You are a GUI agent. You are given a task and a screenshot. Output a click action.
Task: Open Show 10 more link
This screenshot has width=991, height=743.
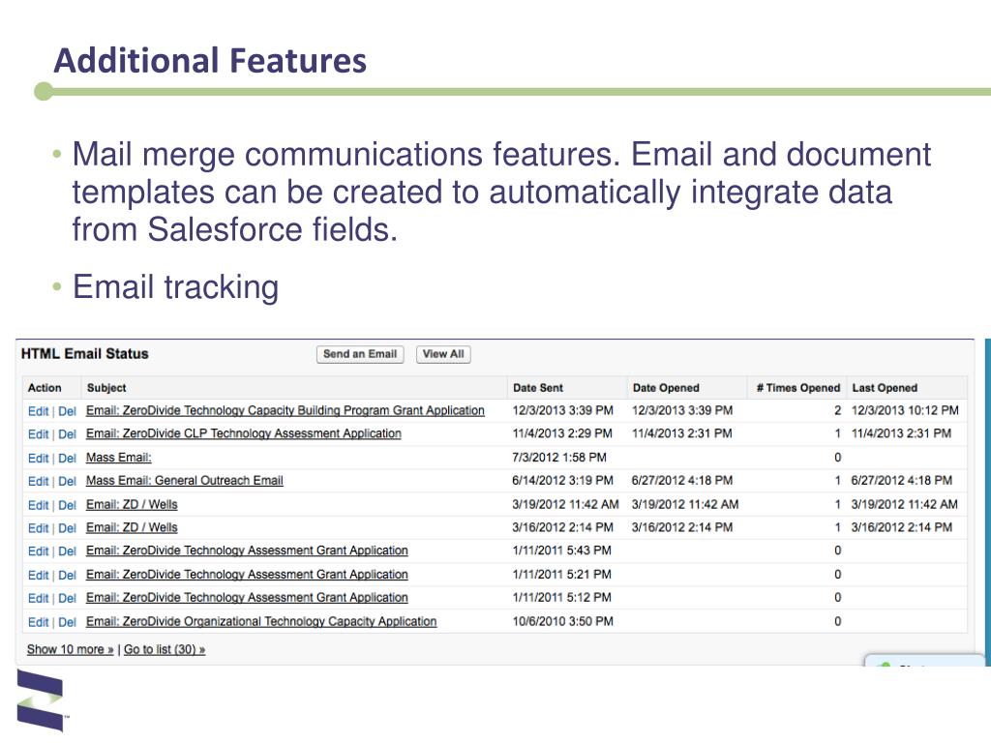(x=70, y=649)
